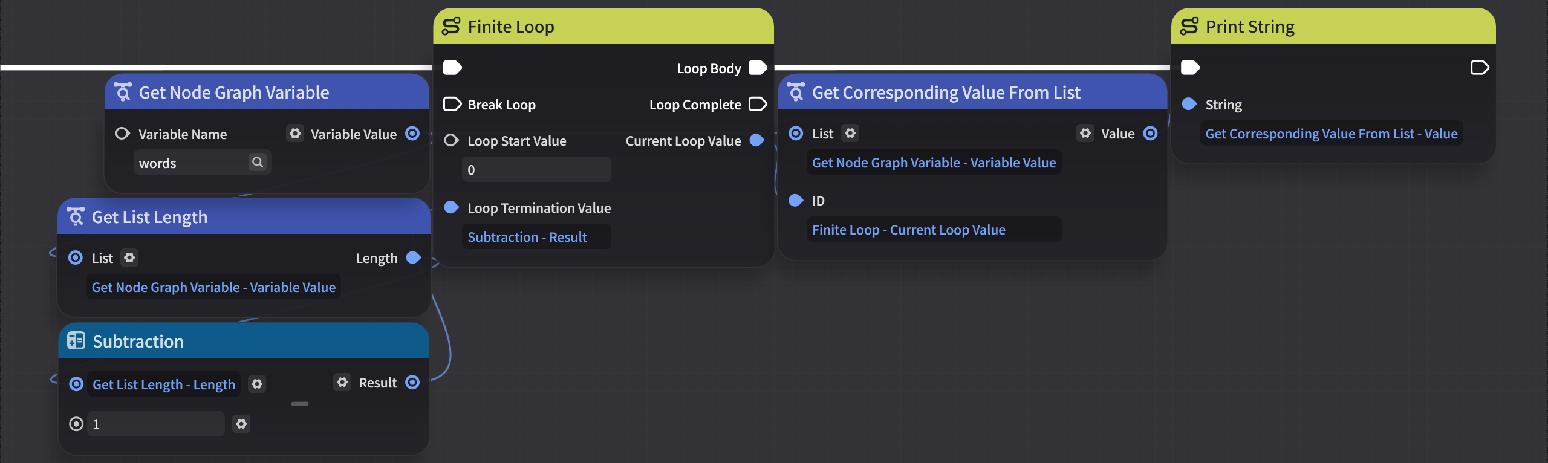Click the Loop Body execution output pin
This screenshot has width=1548, height=463.
[758, 67]
